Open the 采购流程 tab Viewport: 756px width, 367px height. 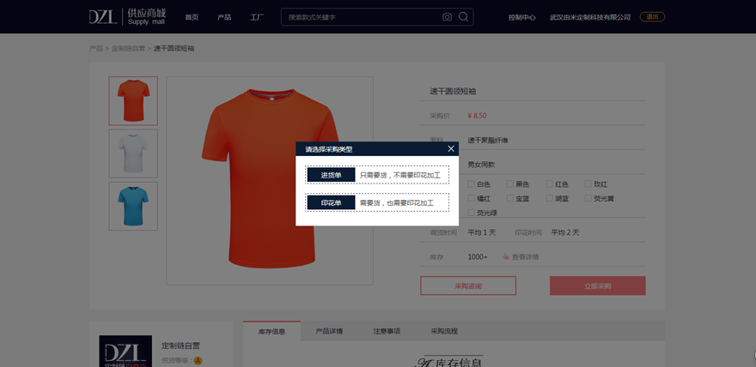444,331
